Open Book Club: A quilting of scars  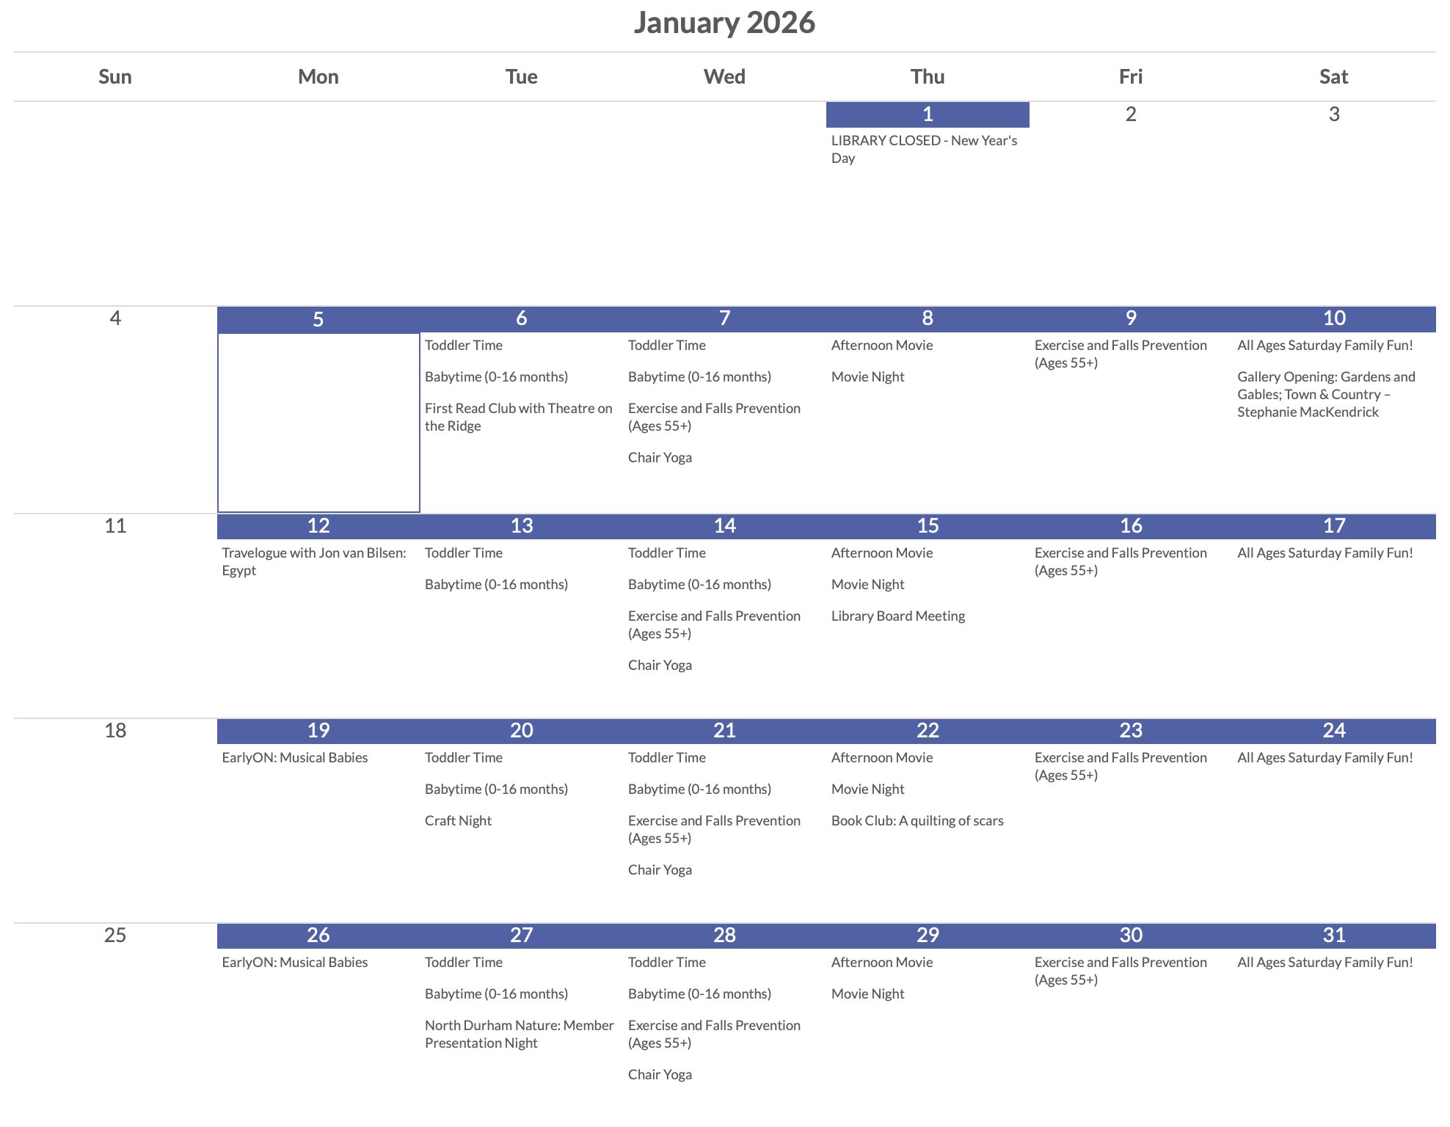point(917,820)
